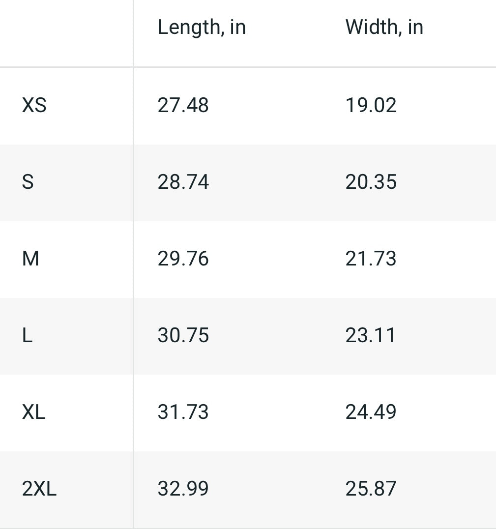The image size is (496, 529).
Task: Click the S length value 28.74
Action: pyautogui.click(x=183, y=182)
